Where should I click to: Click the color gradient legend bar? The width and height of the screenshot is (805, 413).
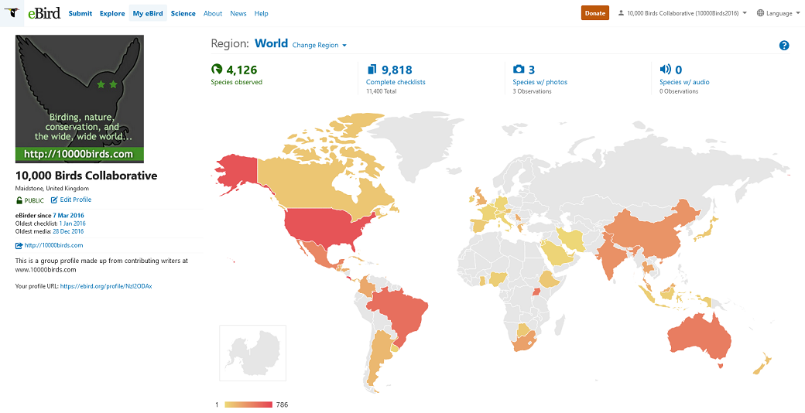pos(248,404)
